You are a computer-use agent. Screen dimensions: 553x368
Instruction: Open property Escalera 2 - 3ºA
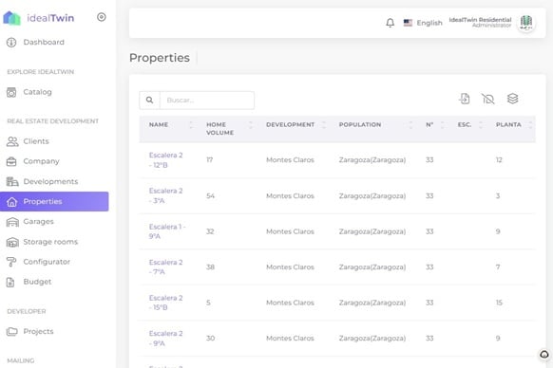[165, 195]
